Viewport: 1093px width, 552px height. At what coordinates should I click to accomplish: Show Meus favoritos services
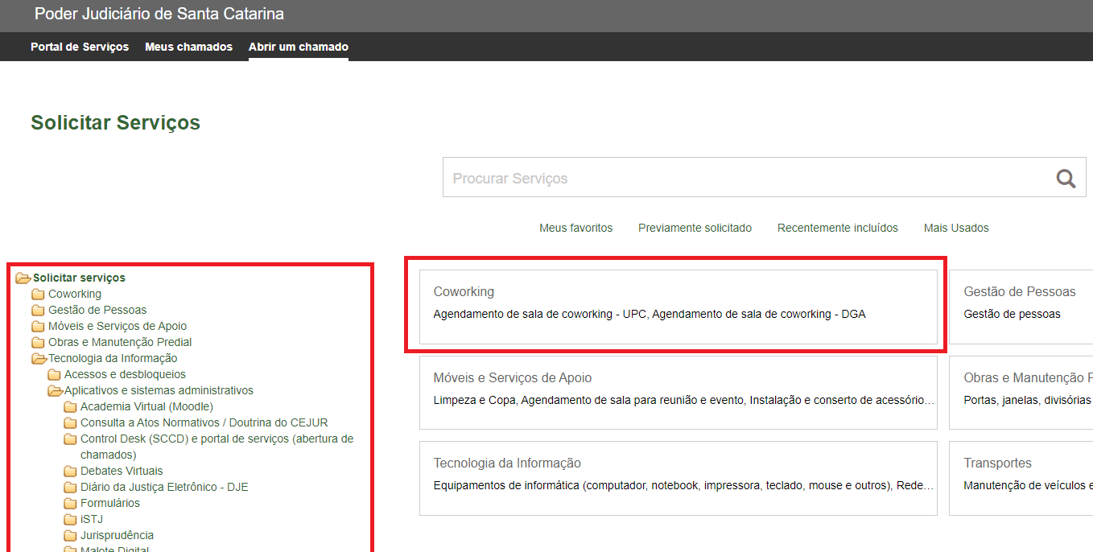pyautogui.click(x=575, y=228)
